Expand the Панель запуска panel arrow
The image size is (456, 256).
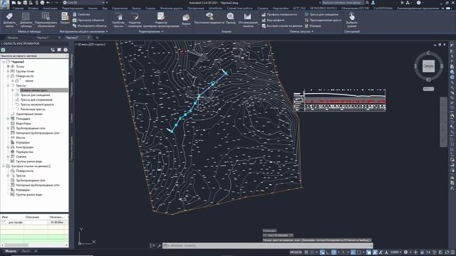coord(312,31)
